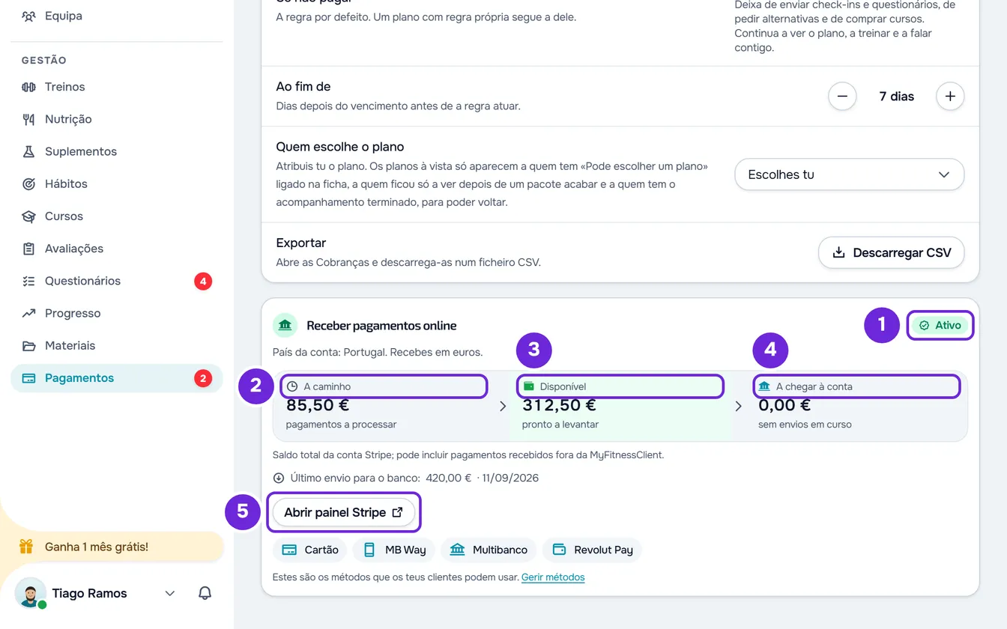Open the Equipa sidebar item
Screen dimensions: 1007x629
click(x=116, y=16)
